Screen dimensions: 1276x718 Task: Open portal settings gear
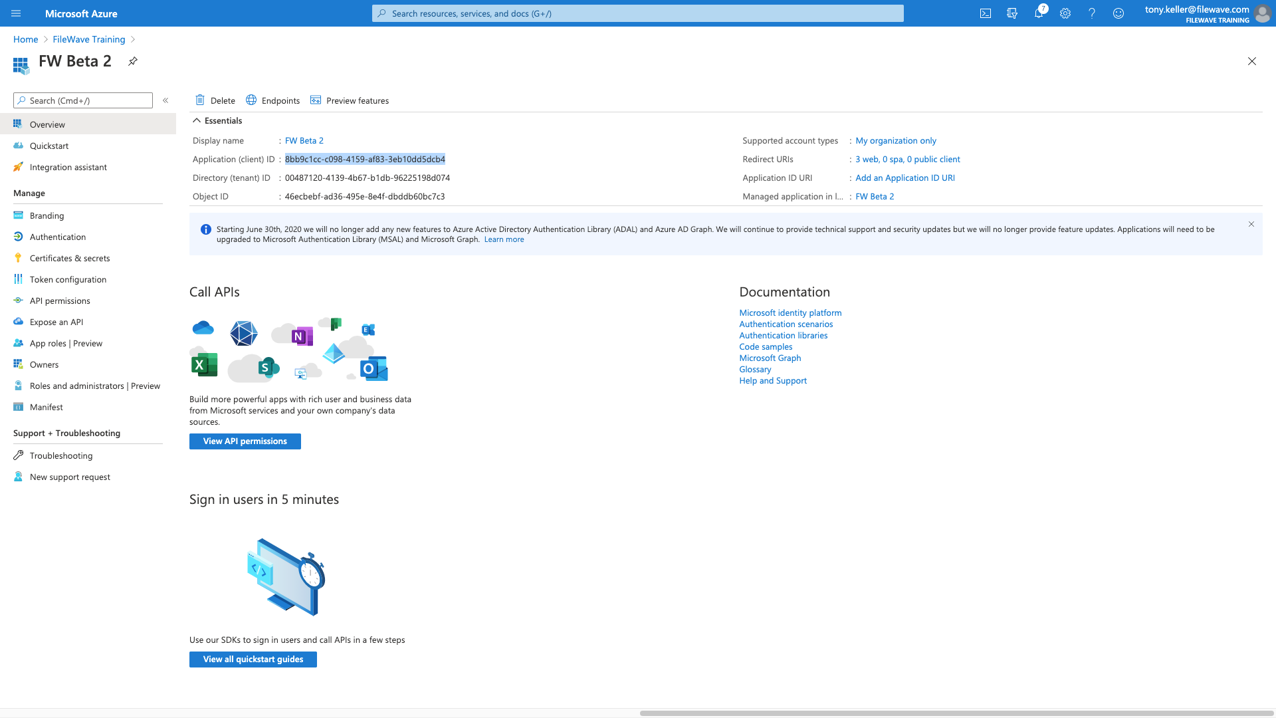1065,13
